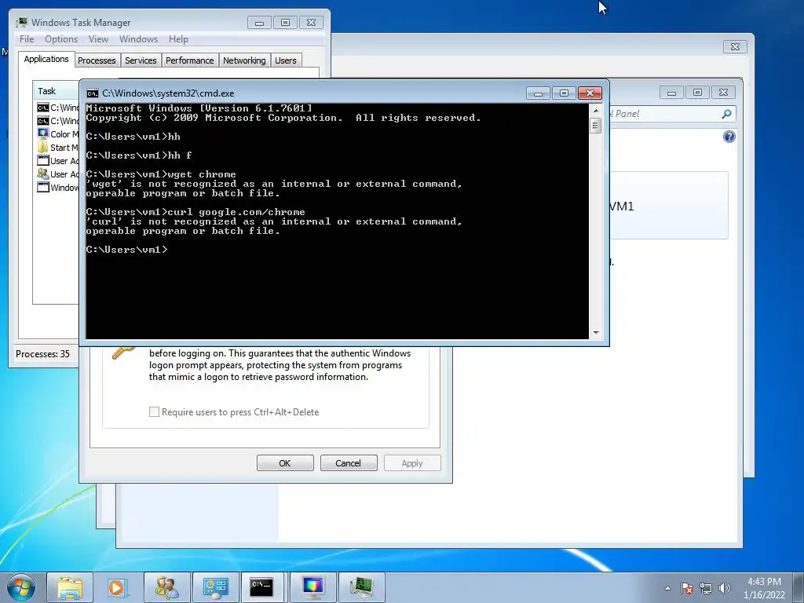Enable Require users to press Ctrl+Alt+Delete
Image resolution: width=804 pixels, height=603 pixels.
pyautogui.click(x=154, y=411)
